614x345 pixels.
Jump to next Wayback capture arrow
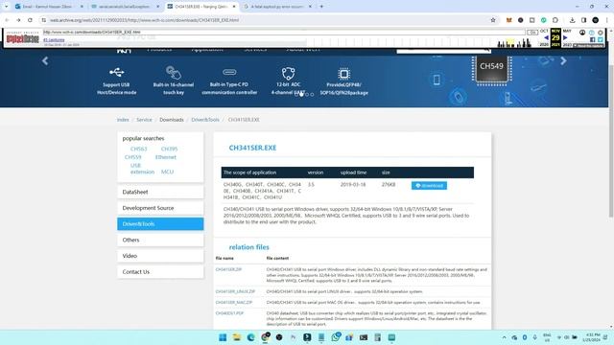565,38
